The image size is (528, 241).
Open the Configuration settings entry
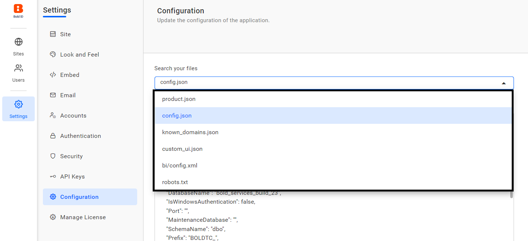[79, 197]
